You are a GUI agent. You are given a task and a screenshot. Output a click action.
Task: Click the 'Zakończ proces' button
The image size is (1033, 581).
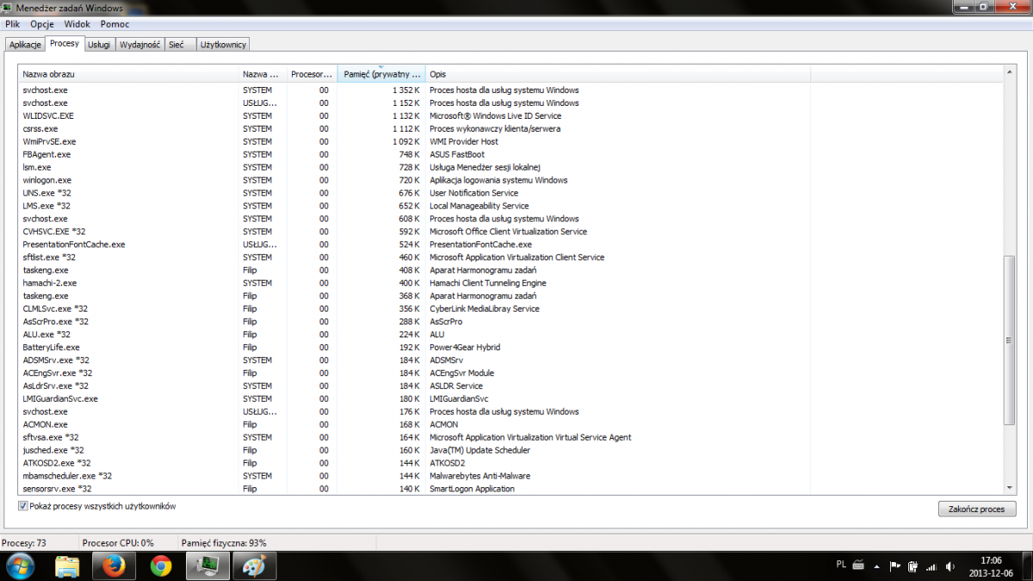[x=977, y=509]
